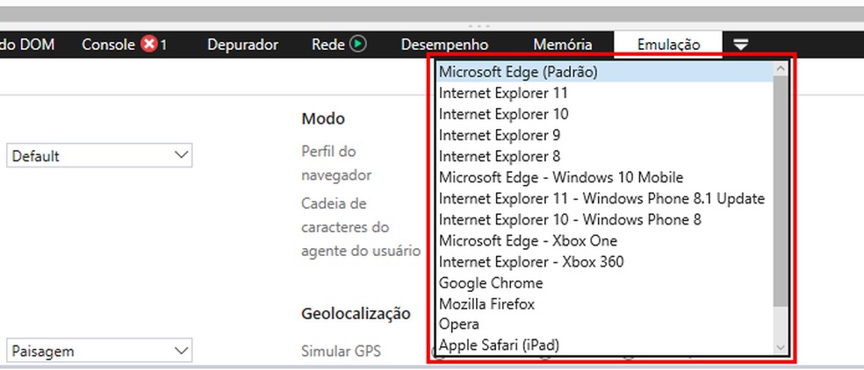The image size is (864, 370).
Task: Open the overflow arrow after the Emulação tab
Action: click(x=742, y=45)
